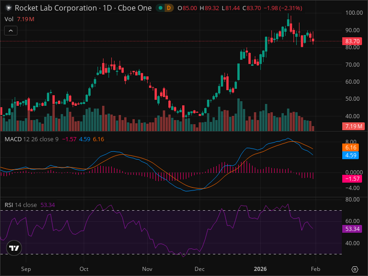Screen dimensions: 368x276
Task: Open the chart settings gear icon
Action: pos(355,269)
